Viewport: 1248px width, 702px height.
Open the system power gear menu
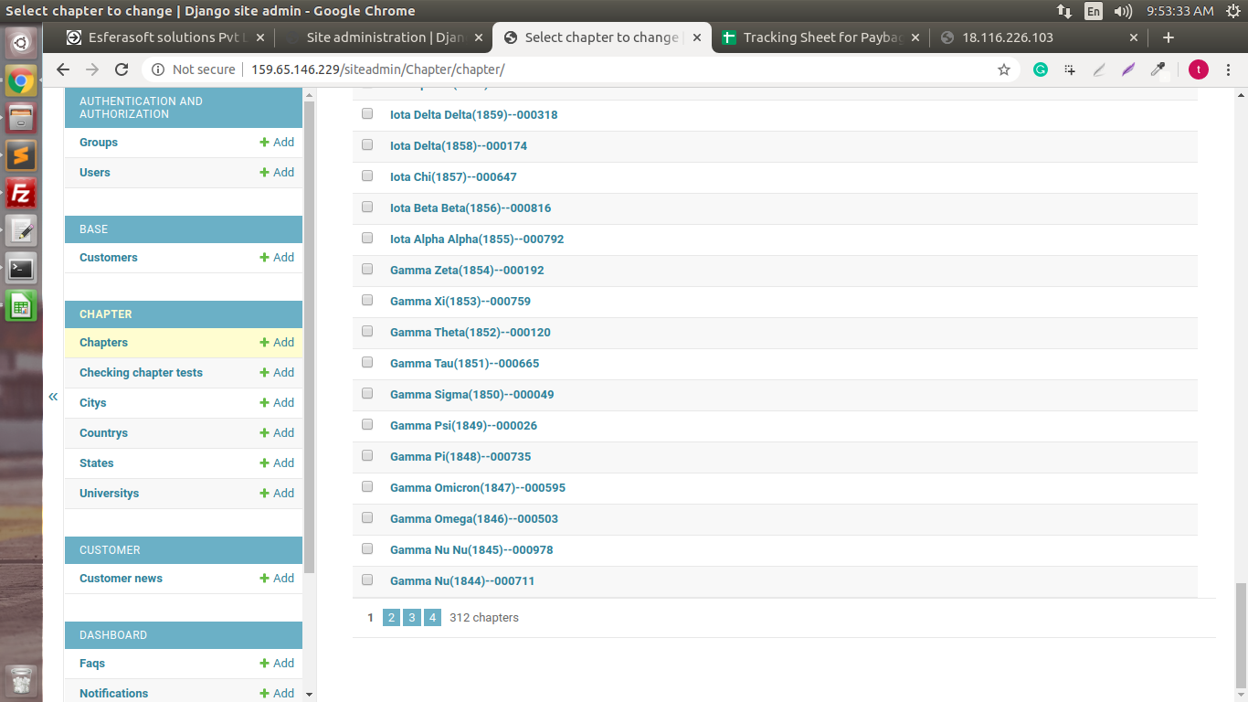(1232, 11)
